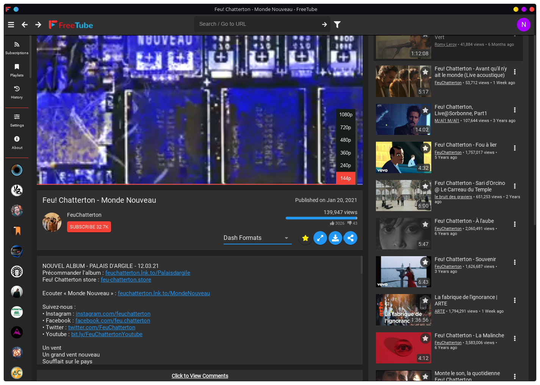The image size is (540, 385).
Task: Open the Fou à lier video thumbnail
Action: pos(404,157)
